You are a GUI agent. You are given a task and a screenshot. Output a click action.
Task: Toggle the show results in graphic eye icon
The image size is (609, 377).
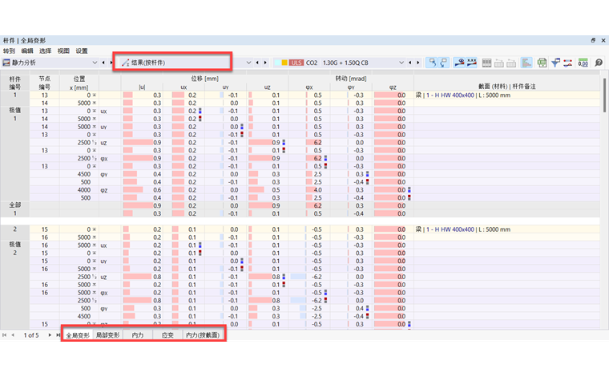[x=459, y=63]
